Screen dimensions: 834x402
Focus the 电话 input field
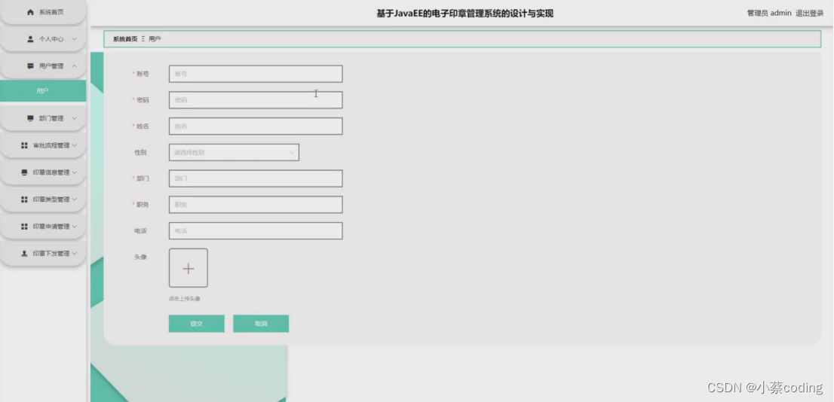click(256, 231)
